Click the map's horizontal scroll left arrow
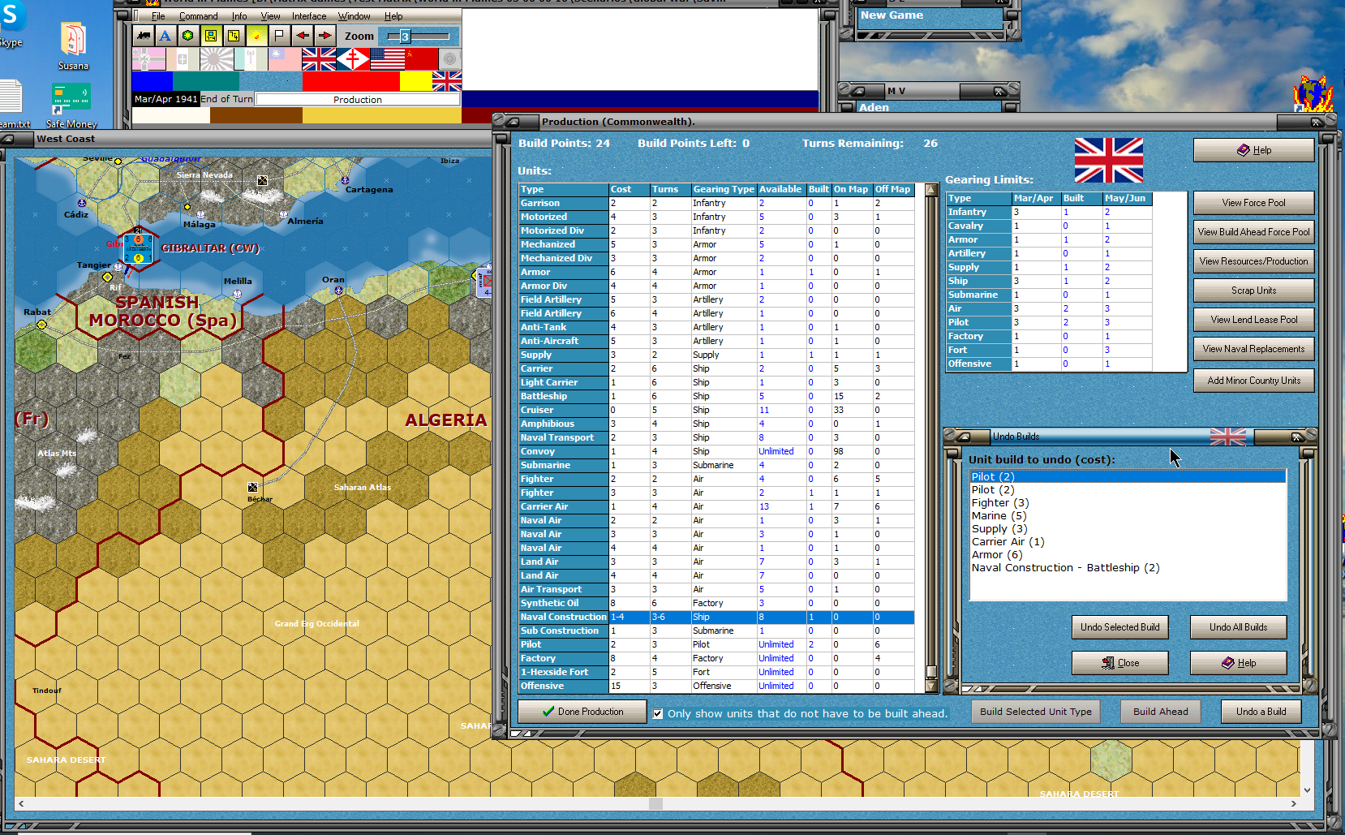 point(21,803)
